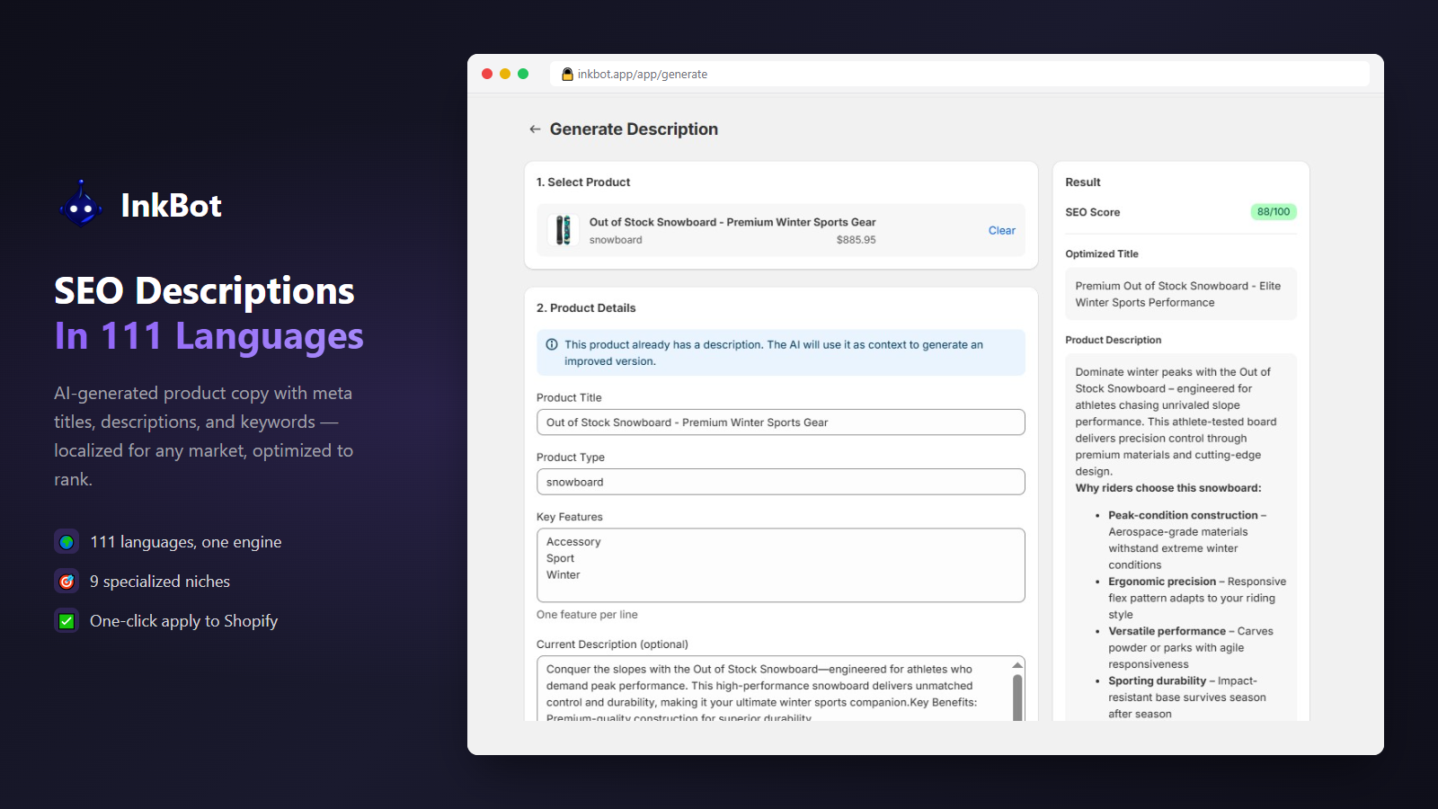The width and height of the screenshot is (1438, 809).
Task: Click the browser address bar showing inkbot.app/app/generate
Action: pos(644,74)
